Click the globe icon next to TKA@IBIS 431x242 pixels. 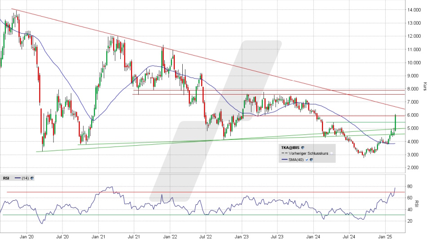pyautogui.click(x=303, y=147)
